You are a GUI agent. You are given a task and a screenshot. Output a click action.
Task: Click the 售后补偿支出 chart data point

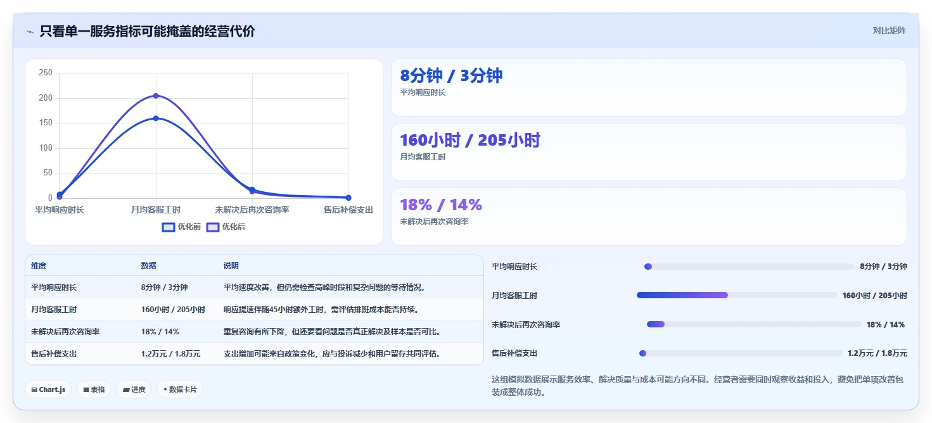click(x=348, y=198)
